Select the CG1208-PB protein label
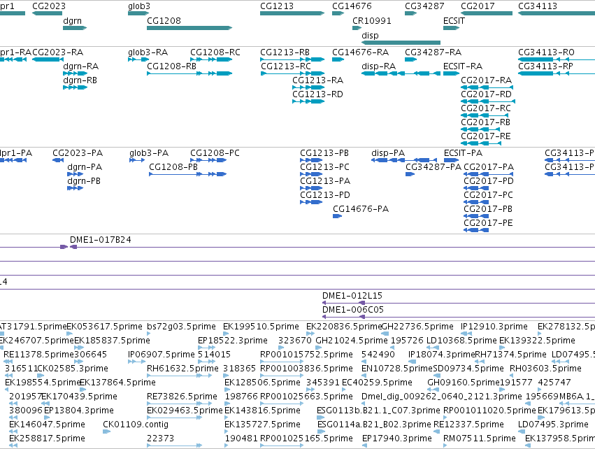This screenshot has height=449, width=595. coord(173,167)
